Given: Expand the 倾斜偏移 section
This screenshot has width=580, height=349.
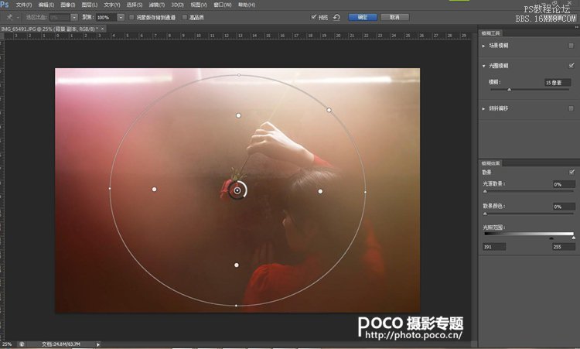Looking at the screenshot, I should point(483,109).
